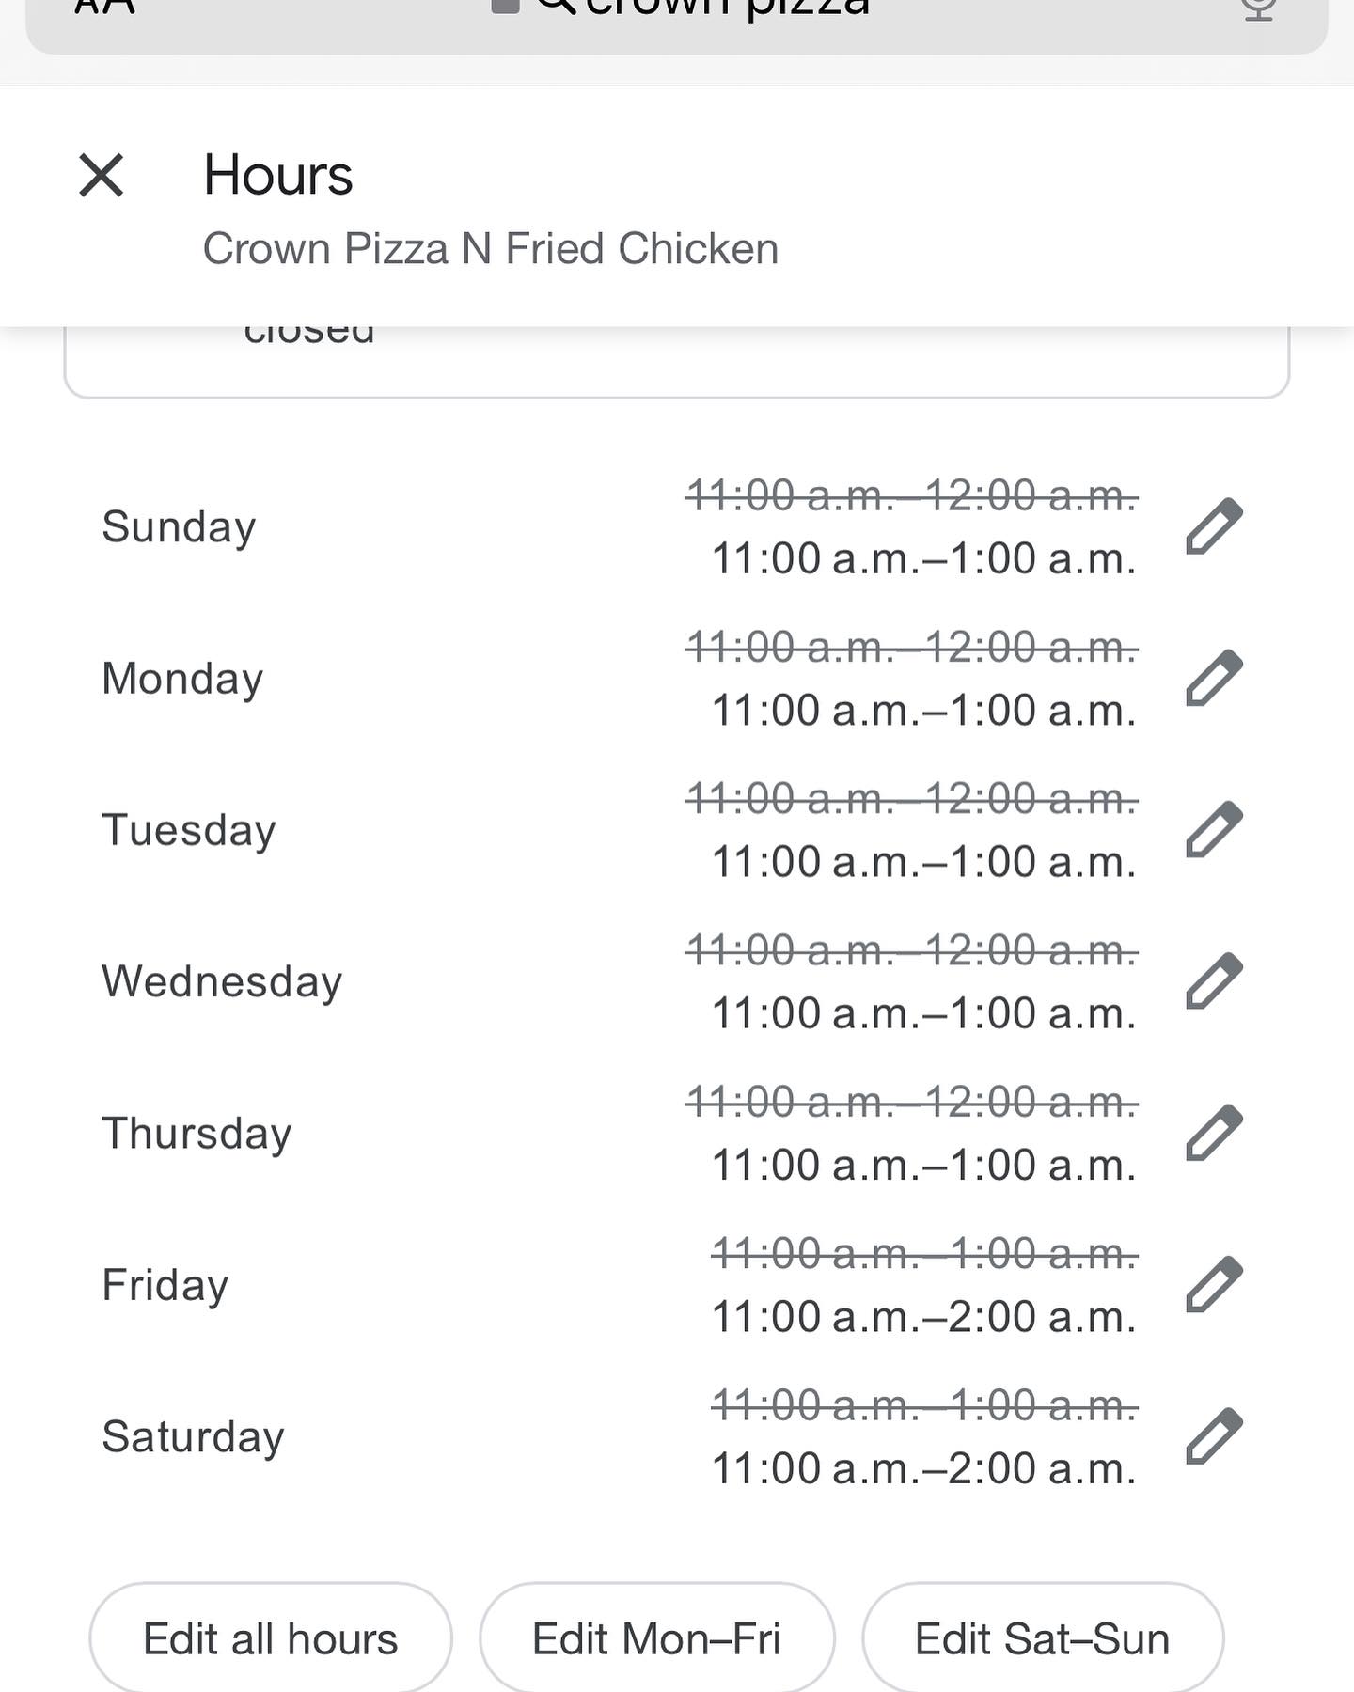1354x1692 pixels.
Task: Click the Crown Pizza N Fried Chicken subtitle
Action: point(490,249)
